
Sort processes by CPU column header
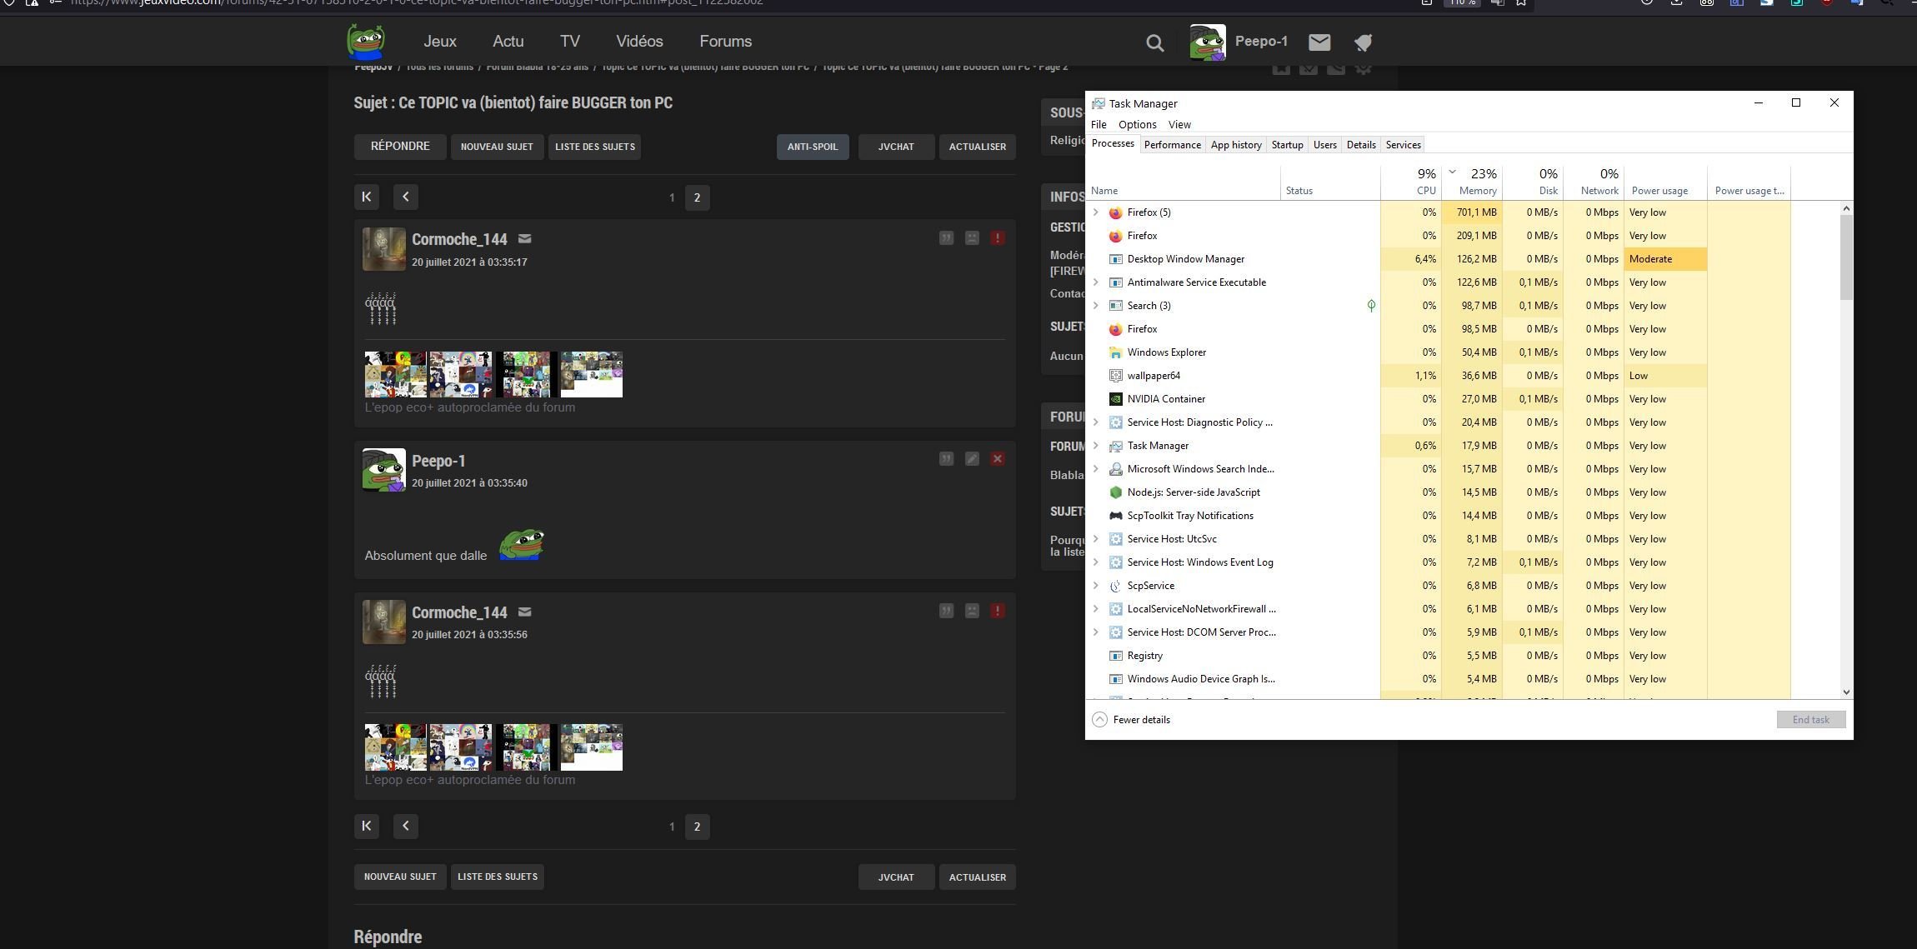[x=1411, y=182]
